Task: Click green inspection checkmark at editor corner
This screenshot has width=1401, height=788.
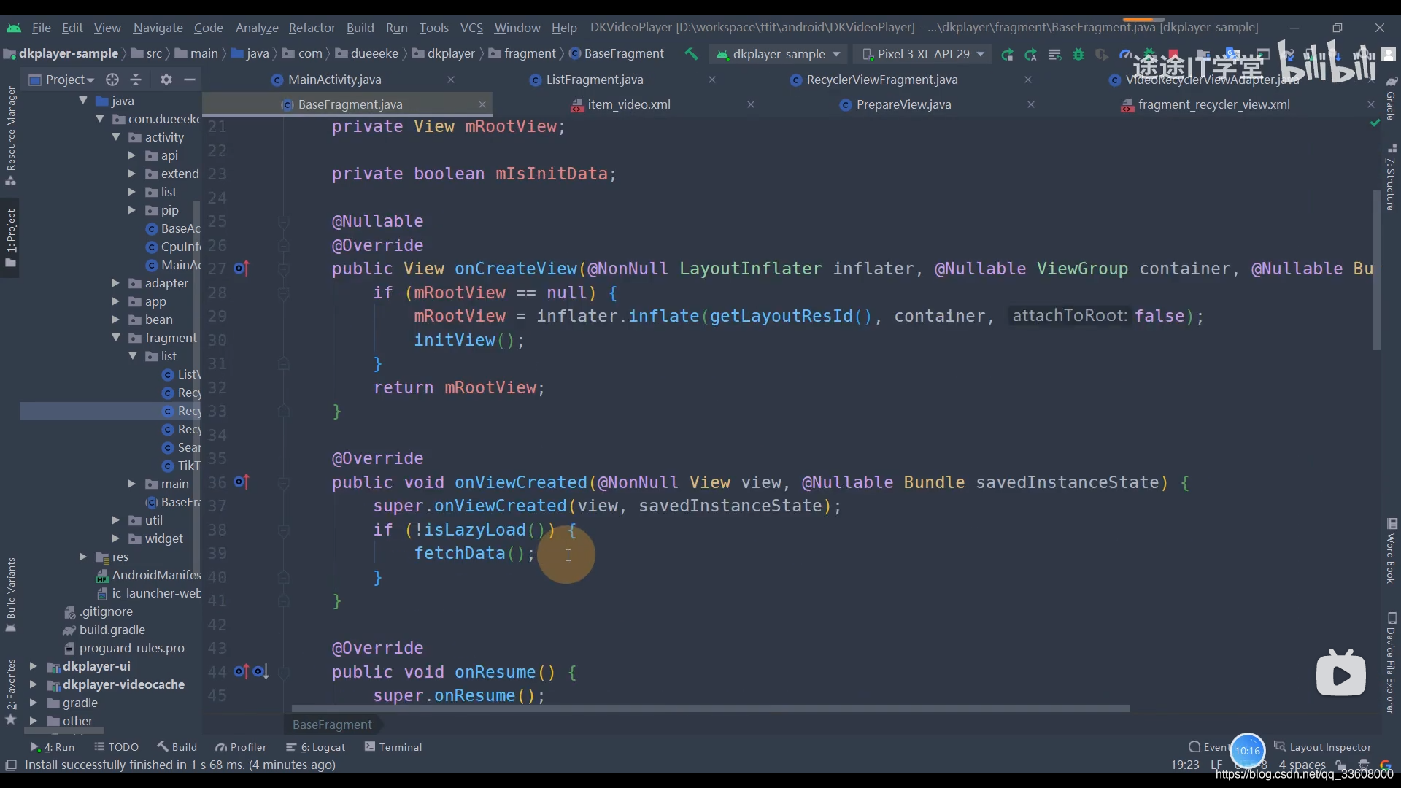Action: pos(1375,123)
